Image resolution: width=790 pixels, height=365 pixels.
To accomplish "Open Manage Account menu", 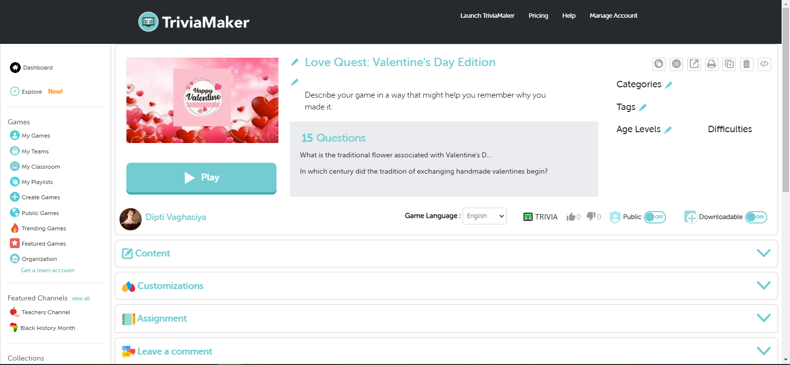I will coord(613,16).
